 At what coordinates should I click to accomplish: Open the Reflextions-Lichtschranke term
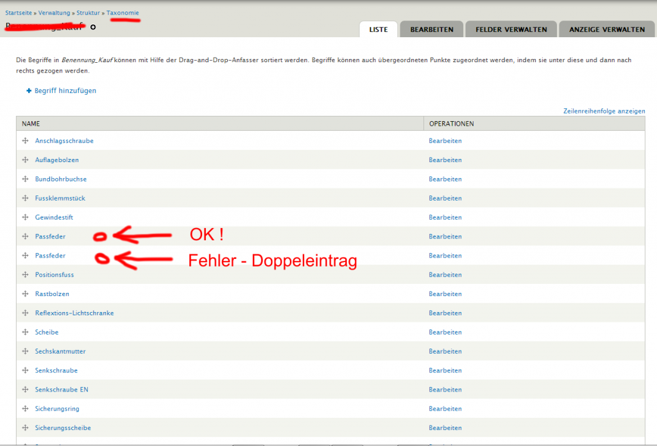[x=74, y=313]
